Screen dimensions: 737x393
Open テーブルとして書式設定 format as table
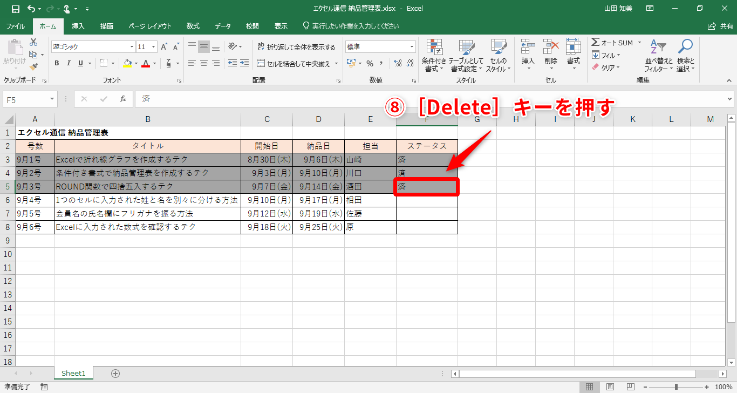point(466,56)
